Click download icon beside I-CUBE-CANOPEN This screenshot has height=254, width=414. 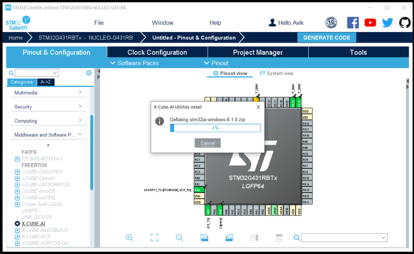[17, 172]
